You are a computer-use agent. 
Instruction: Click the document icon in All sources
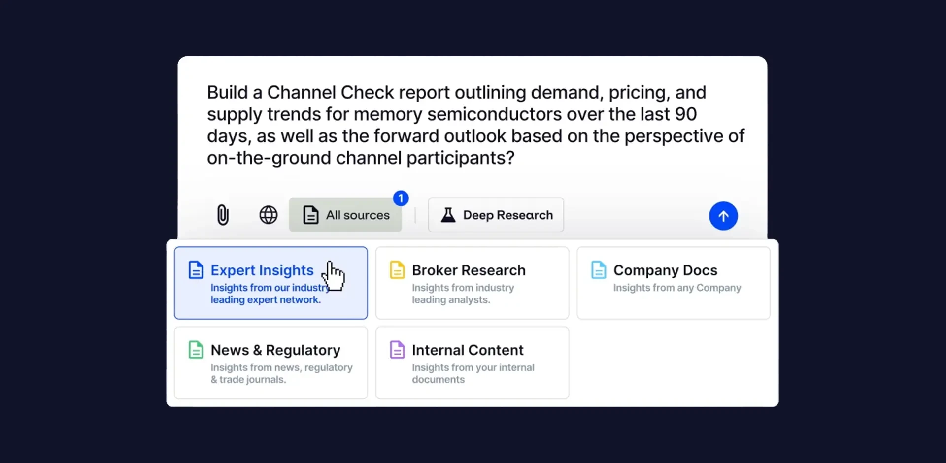310,215
